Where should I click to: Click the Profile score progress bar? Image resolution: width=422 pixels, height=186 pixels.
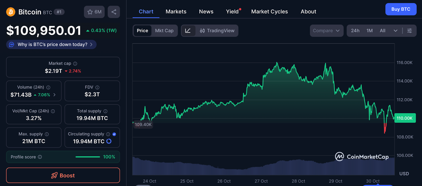click(88, 157)
